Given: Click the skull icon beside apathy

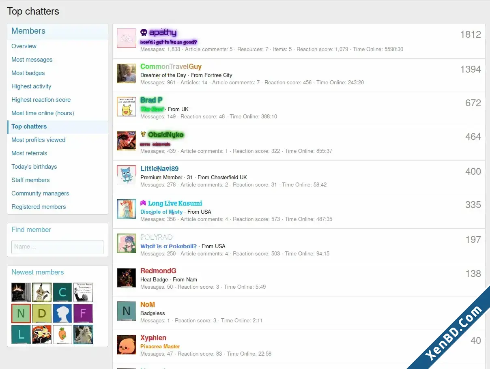Looking at the screenshot, I should 144,32.
